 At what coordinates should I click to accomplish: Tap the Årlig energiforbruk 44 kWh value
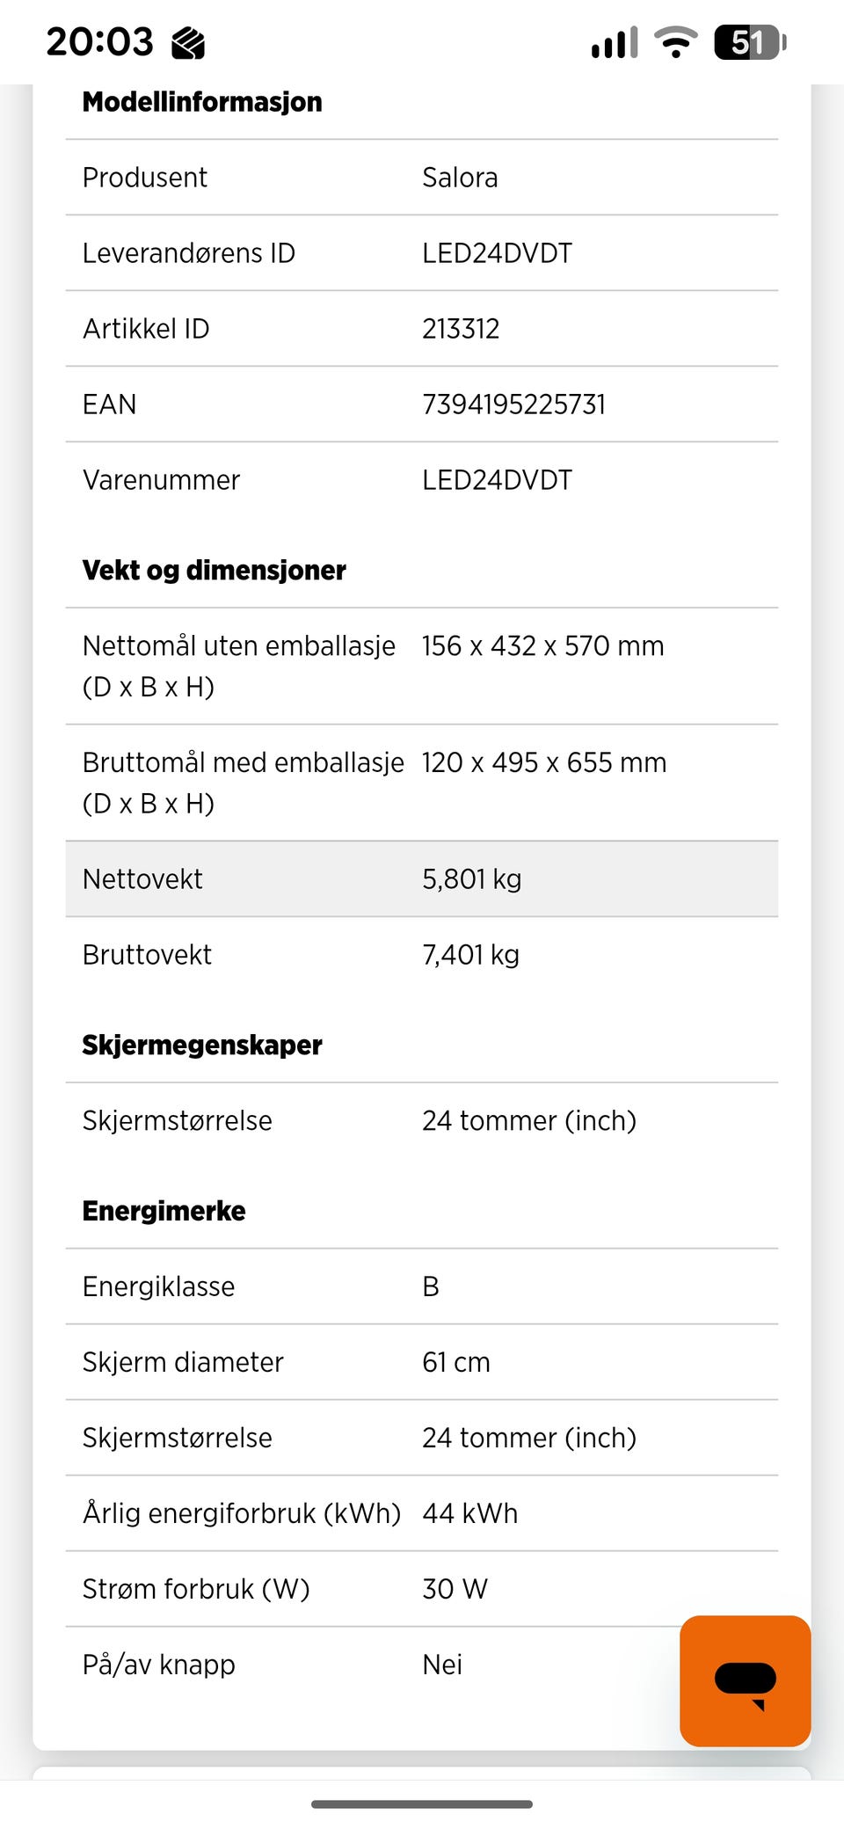[469, 1513]
